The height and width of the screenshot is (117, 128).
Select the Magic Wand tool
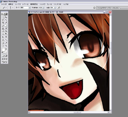coord(6,20)
